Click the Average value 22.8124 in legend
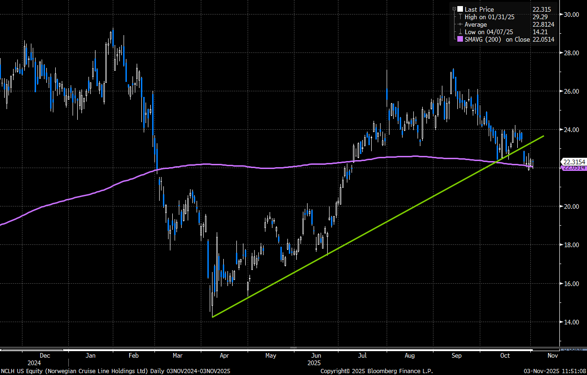 click(x=543, y=24)
